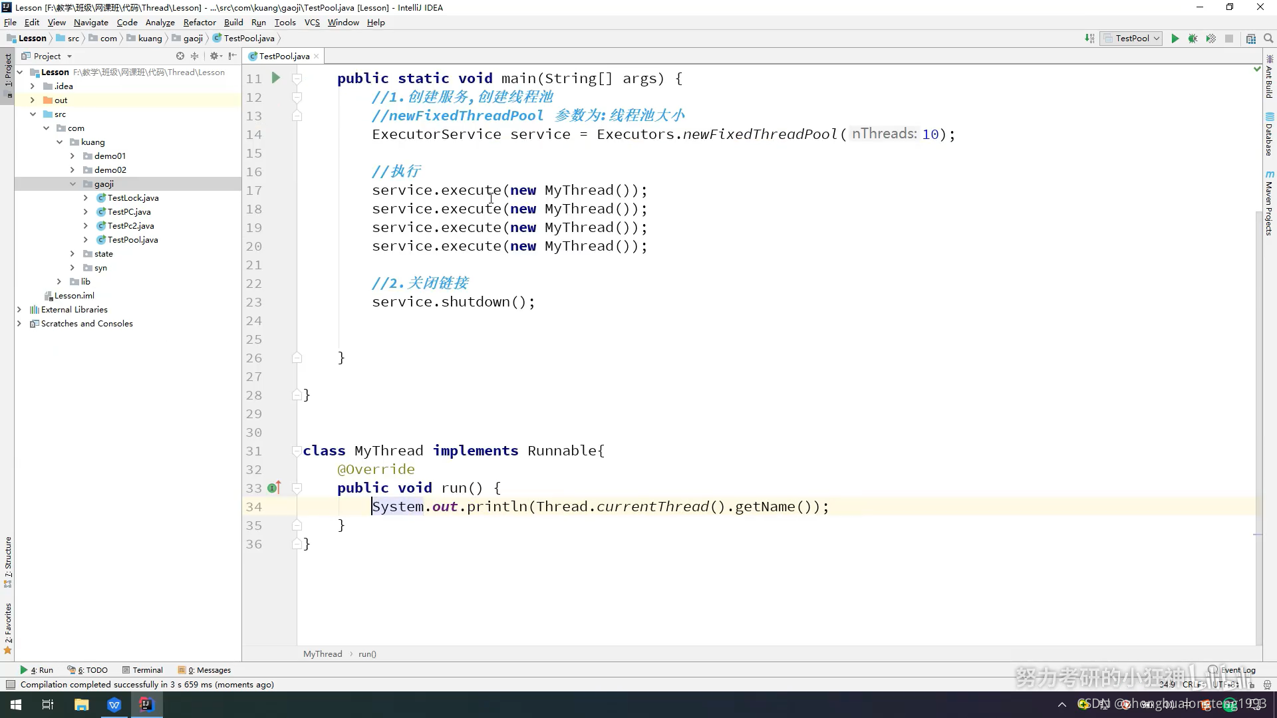This screenshot has width=1277, height=718.
Task: Open the TestPool run configuration dropdown
Action: click(1131, 39)
